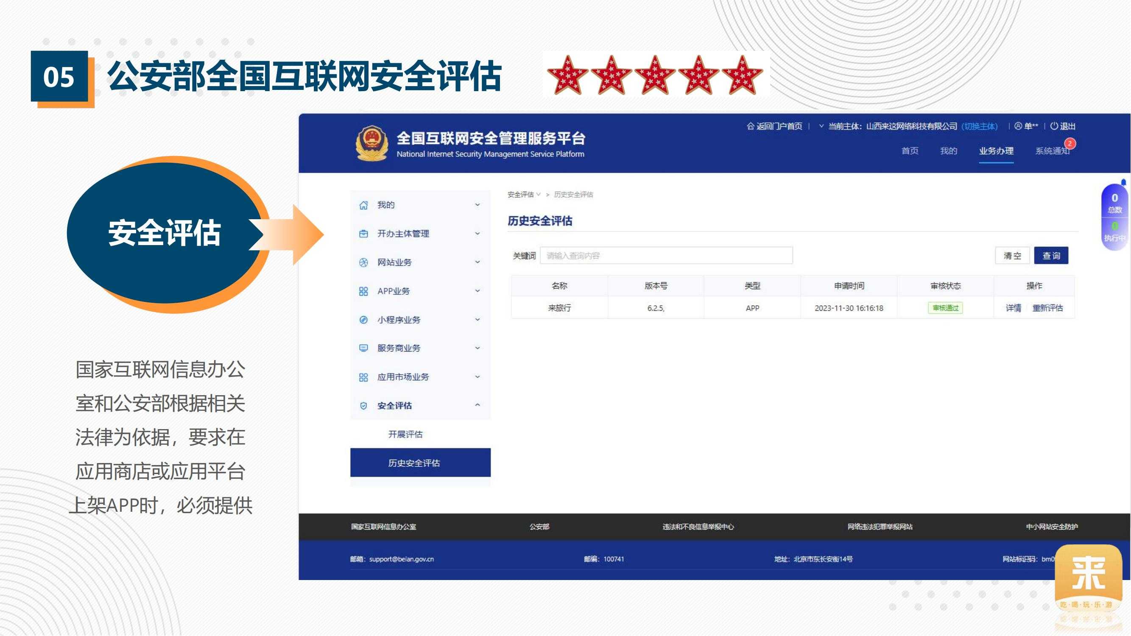Collapse the 安全评估 section chevron

click(x=478, y=405)
